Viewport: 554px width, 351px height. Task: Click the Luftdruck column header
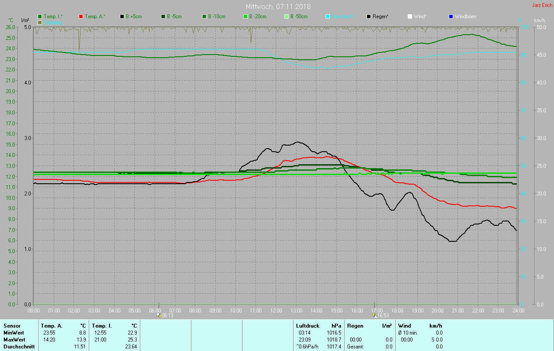(x=308, y=325)
